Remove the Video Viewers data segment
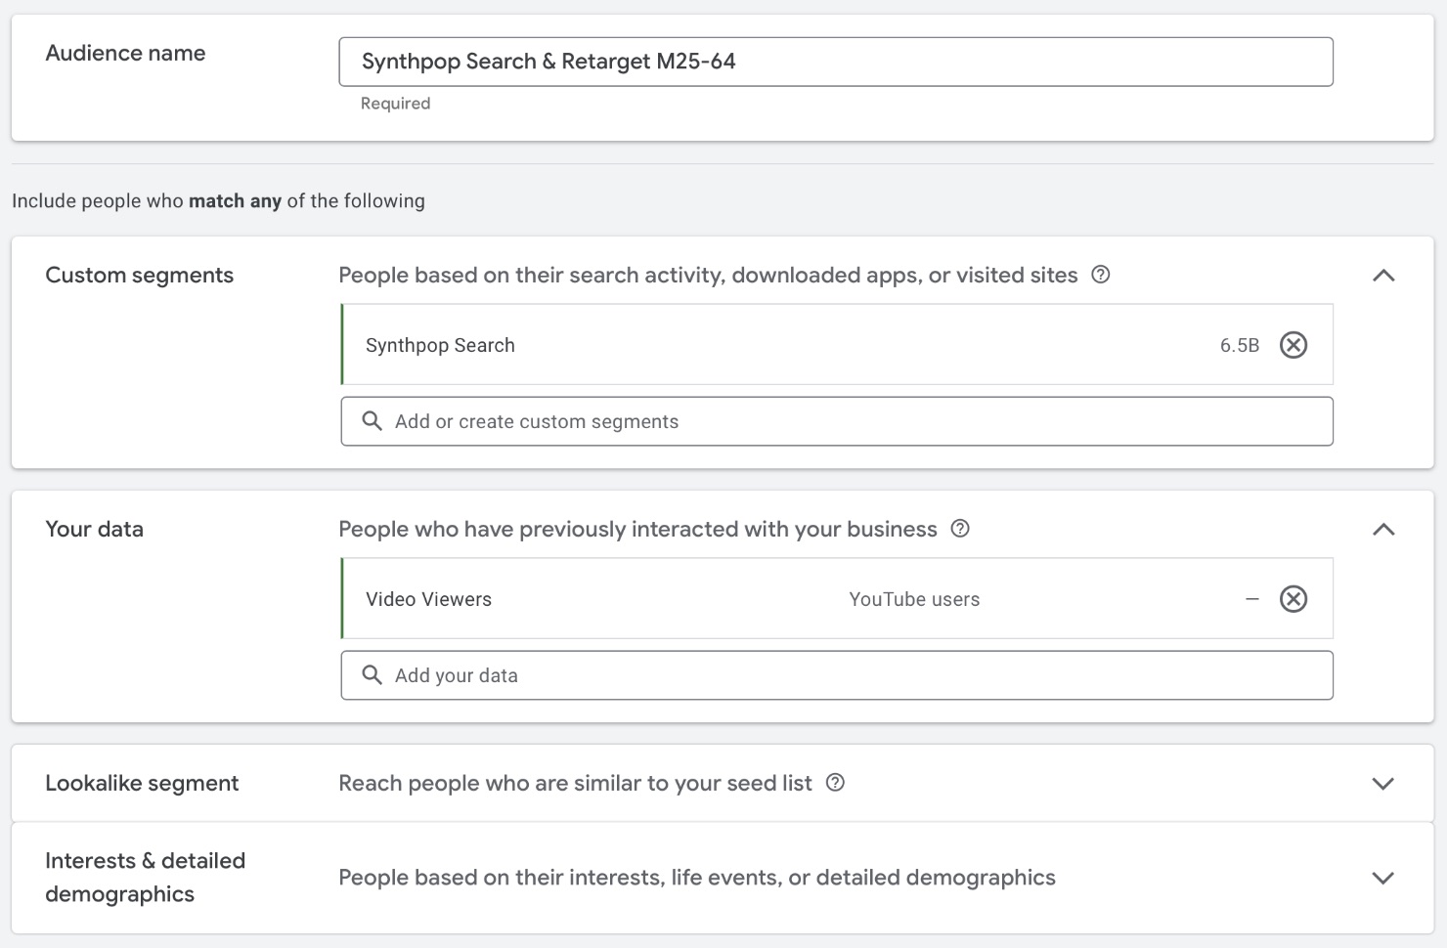This screenshot has height=948, width=1447. tap(1293, 599)
